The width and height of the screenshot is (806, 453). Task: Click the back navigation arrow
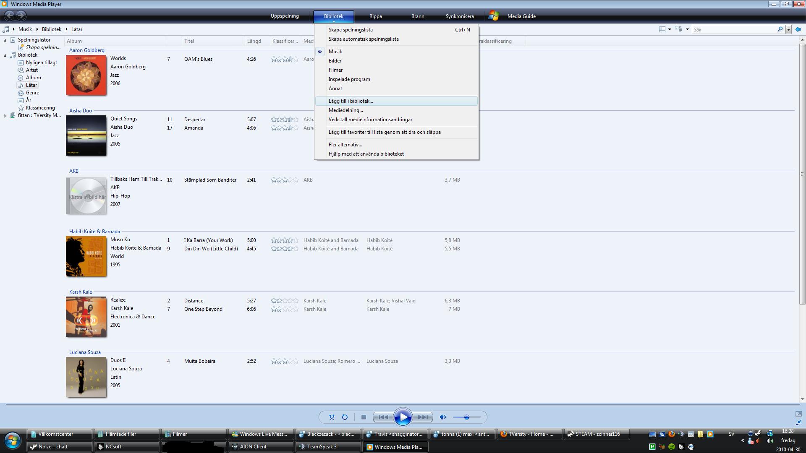pos(9,16)
